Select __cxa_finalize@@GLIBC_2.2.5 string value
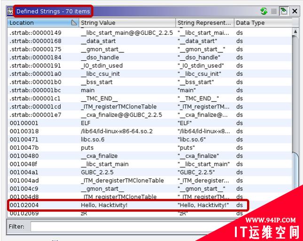This screenshot has height=241, width=303. click(x=122, y=115)
